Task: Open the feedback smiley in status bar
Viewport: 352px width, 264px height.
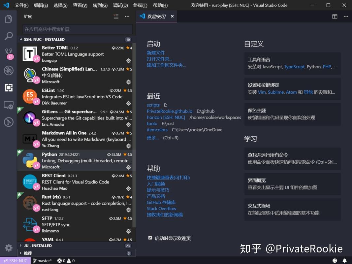Action: (x=335, y=260)
